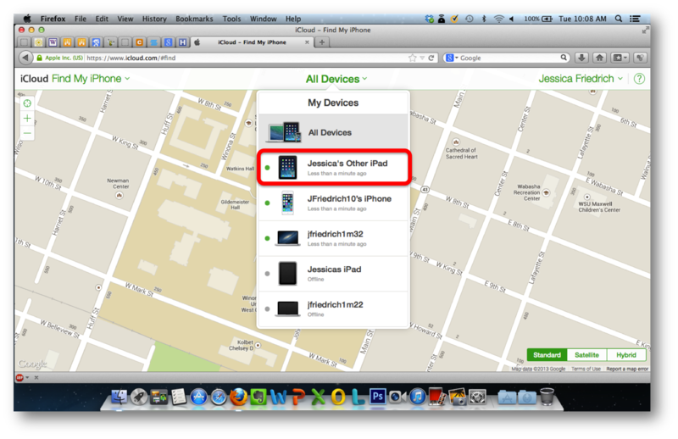The image size is (678, 439).
Task: Open Photoshop from the dock
Action: pyautogui.click(x=377, y=396)
